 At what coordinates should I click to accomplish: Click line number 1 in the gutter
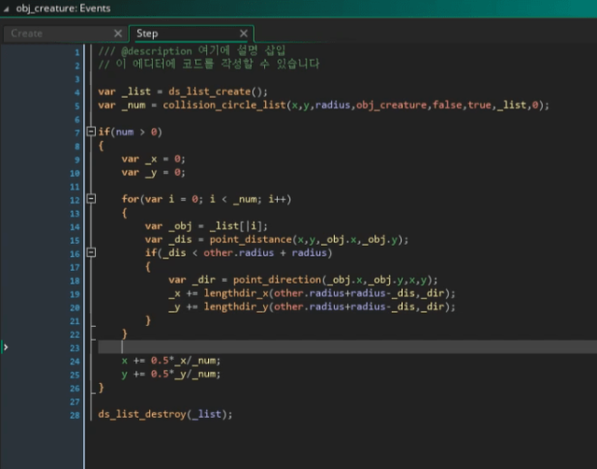77,50
